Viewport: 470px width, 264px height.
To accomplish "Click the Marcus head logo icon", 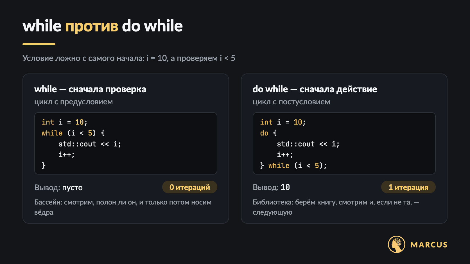I will (x=396, y=244).
